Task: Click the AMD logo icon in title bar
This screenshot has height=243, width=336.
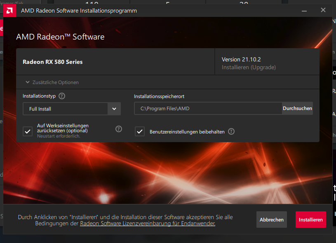Action: click(9, 11)
